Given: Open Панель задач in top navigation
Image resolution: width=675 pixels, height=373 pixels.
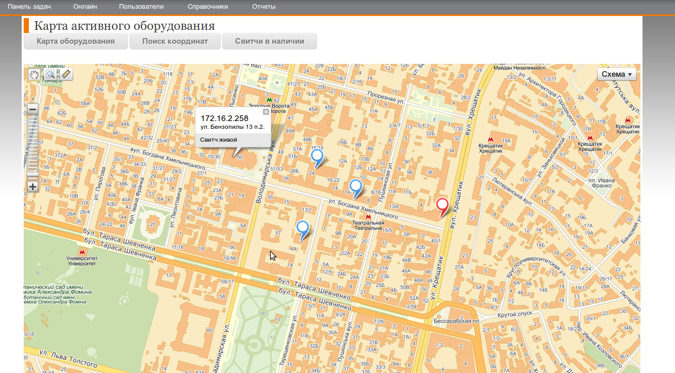Looking at the screenshot, I should coord(29,7).
